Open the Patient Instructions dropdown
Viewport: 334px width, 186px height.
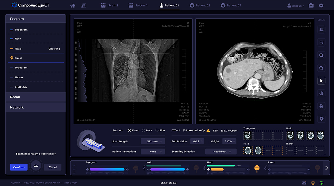coord(153,152)
